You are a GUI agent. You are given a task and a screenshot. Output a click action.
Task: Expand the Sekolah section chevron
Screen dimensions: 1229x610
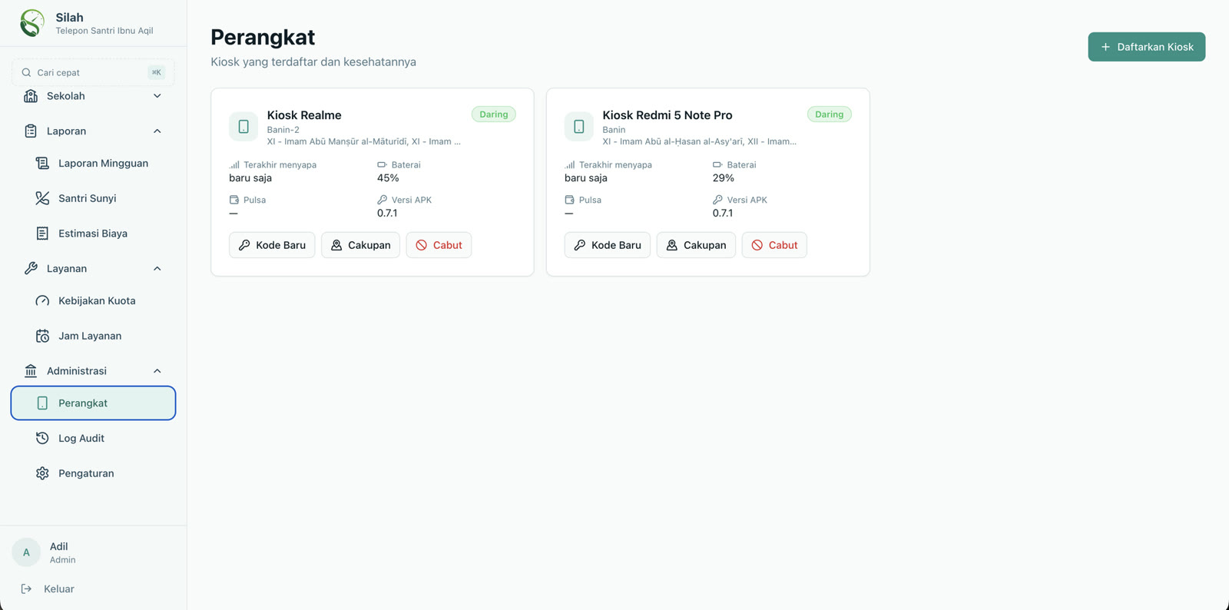[157, 96]
